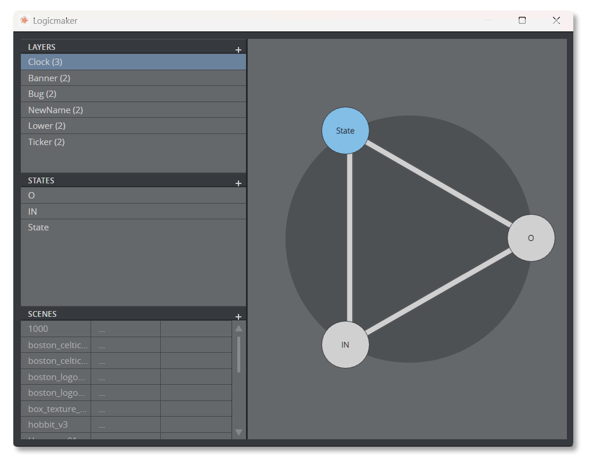Add a new scene using the plus icon
Image resolution: width=593 pixels, height=459 pixels.
tap(238, 317)
